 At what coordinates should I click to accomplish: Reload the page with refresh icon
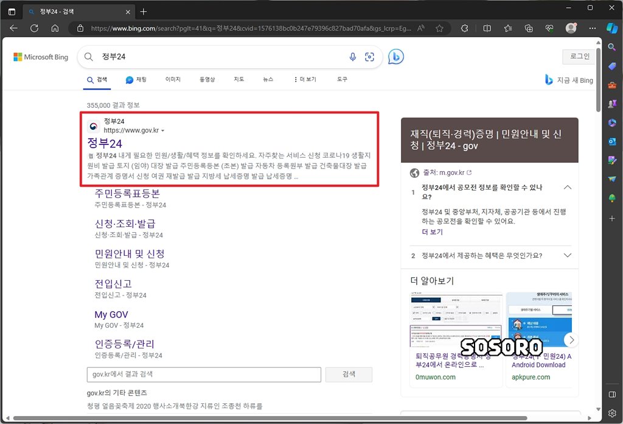click(x=34, y=28)
